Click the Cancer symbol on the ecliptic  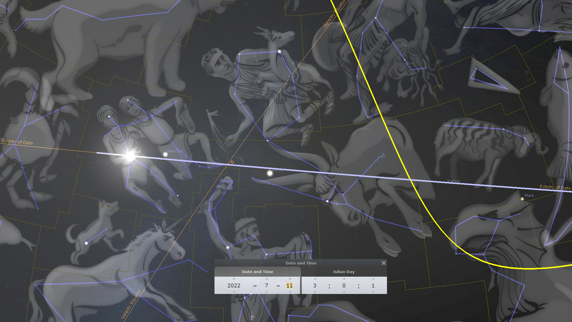coord(232,162)
